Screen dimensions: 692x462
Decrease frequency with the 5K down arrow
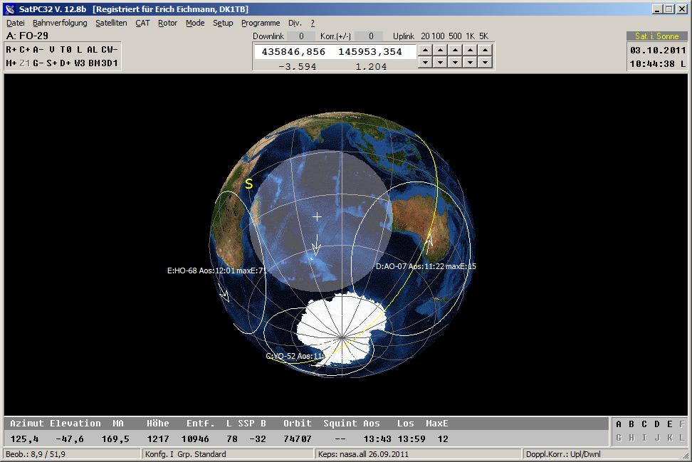(485, 63)
